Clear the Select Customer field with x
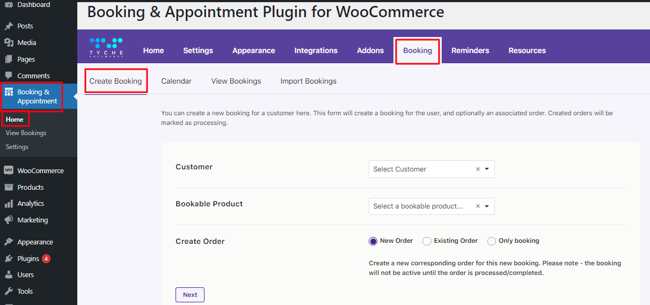Image resolution: width=650 pixels, height=305 pixels. 478,169
